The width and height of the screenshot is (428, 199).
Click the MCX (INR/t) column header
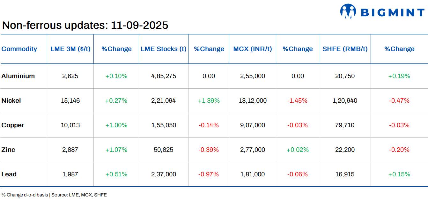click(x=253, y=49)
